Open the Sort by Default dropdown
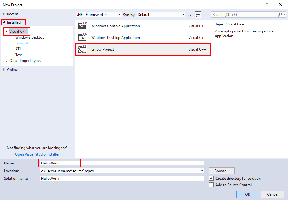Viewport: 288px width, 200px height. 183,14
